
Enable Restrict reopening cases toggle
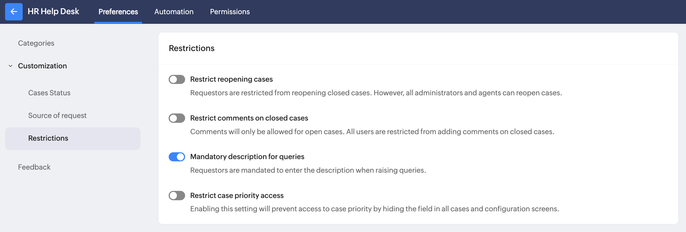click(177, 79)
